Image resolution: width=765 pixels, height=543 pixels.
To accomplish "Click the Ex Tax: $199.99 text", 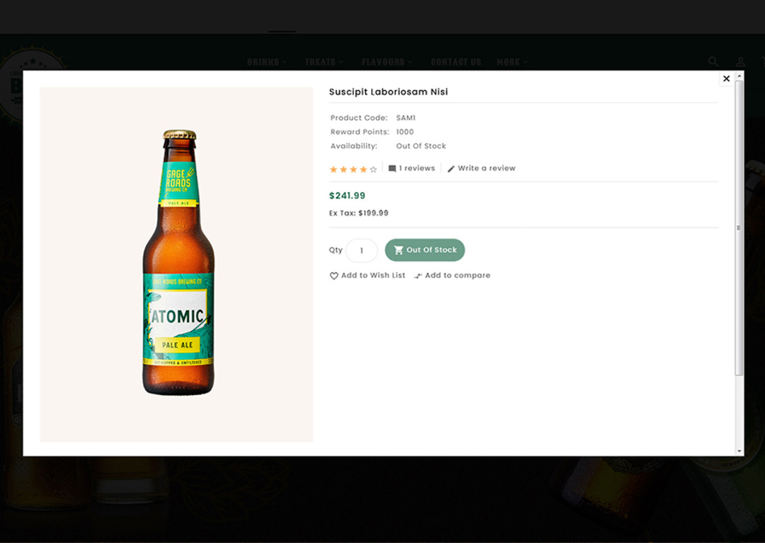I will 359,213.
